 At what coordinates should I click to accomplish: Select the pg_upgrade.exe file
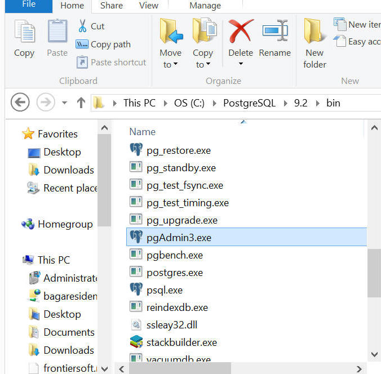[x=174, y=220]
